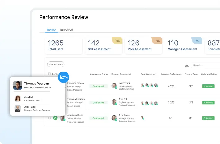Switch to the Bell Curve tab

[x=66, y=30]
